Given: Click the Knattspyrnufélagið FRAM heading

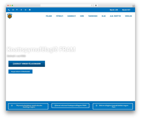Looking at the screenshot, I should pyautogui.click(x=41, y=50).
